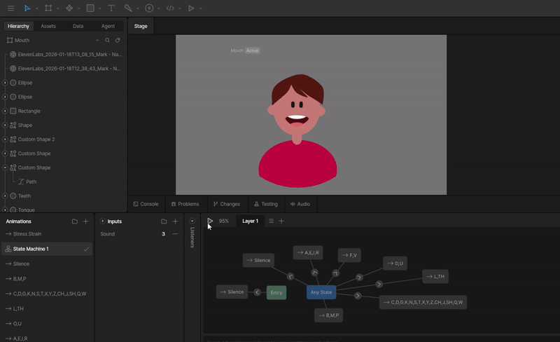Select the Entry state node

[276, 292]
